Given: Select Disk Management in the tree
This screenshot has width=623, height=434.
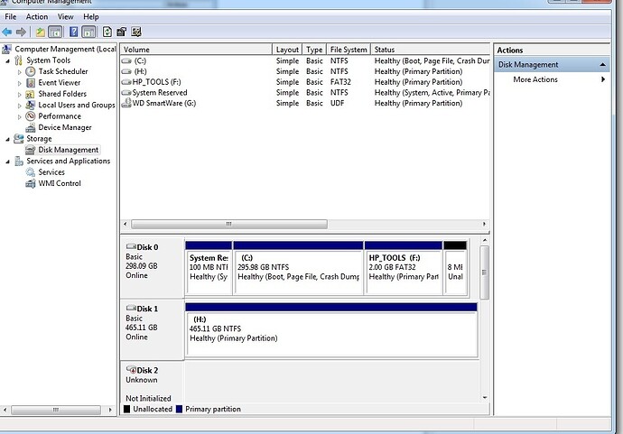Looking at the screenshot, I should 68,150.
